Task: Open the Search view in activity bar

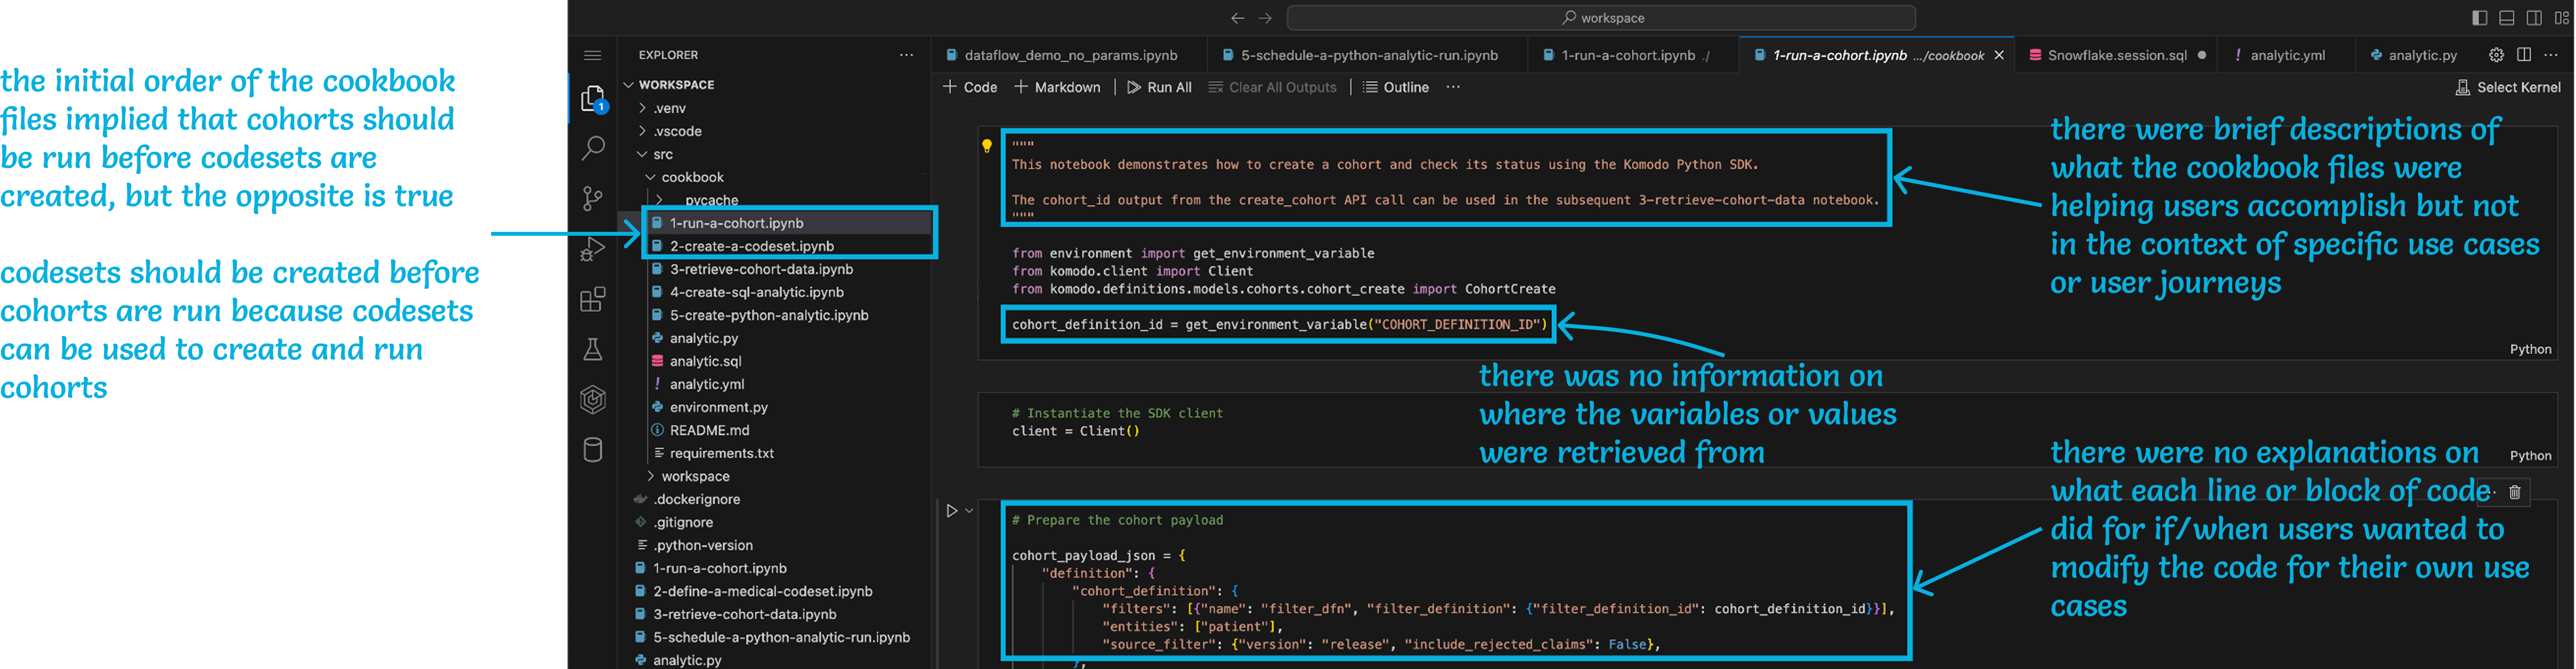Action: (593, 148)
